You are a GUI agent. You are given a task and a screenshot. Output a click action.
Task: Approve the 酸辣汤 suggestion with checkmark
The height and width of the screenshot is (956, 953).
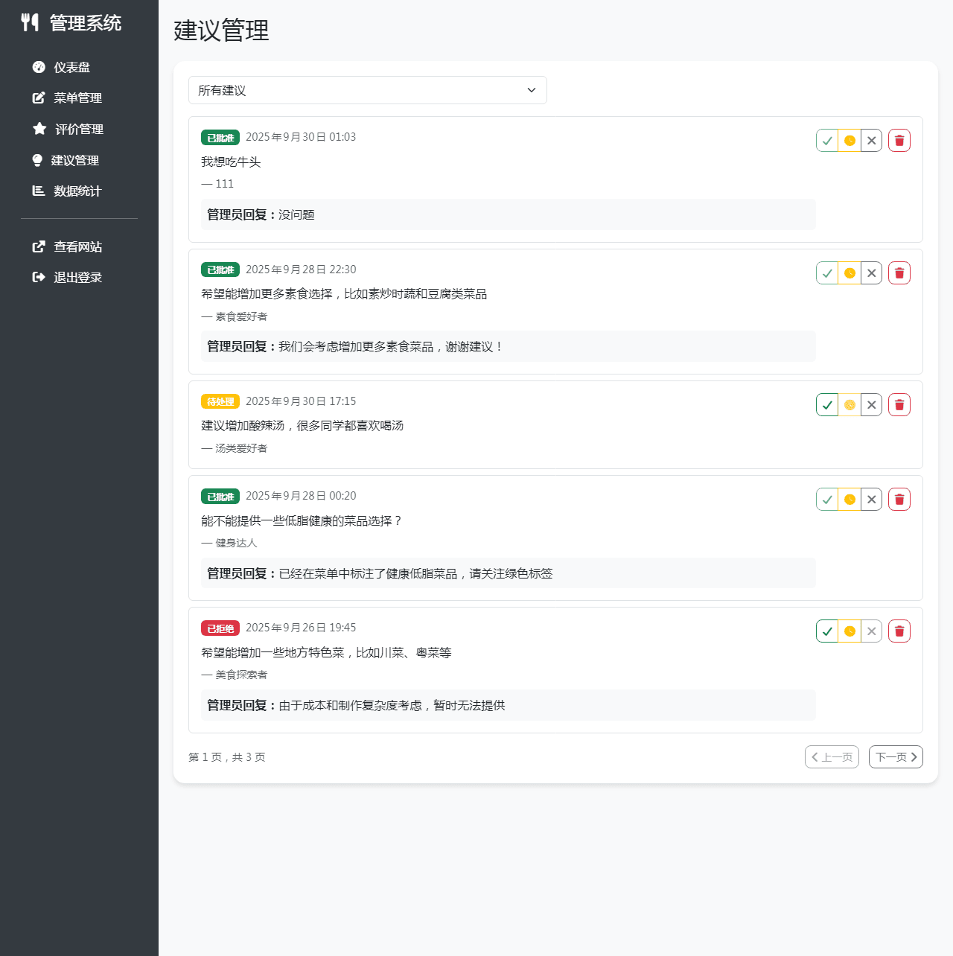[826, 404]
